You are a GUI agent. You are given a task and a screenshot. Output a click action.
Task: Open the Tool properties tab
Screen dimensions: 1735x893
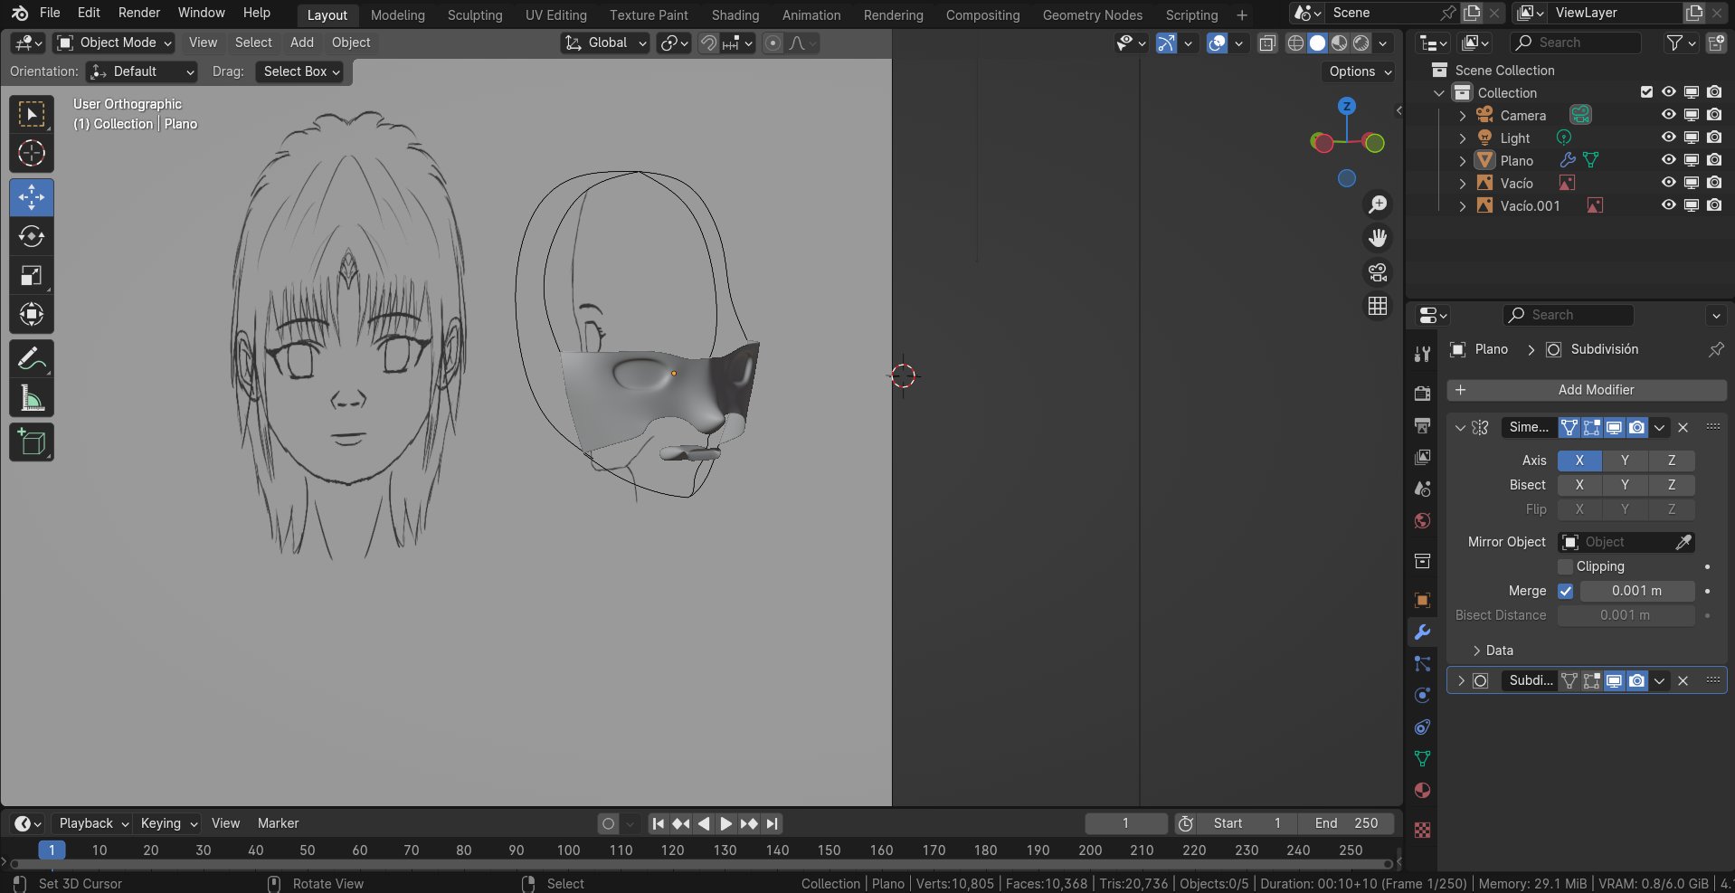(1422, 354)
